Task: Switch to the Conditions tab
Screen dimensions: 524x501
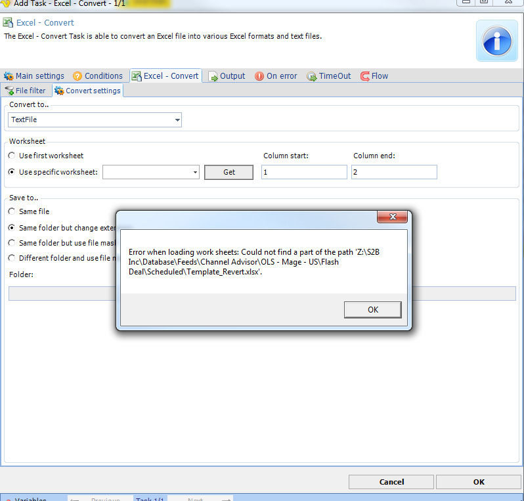Action: [x=103, y=76]
